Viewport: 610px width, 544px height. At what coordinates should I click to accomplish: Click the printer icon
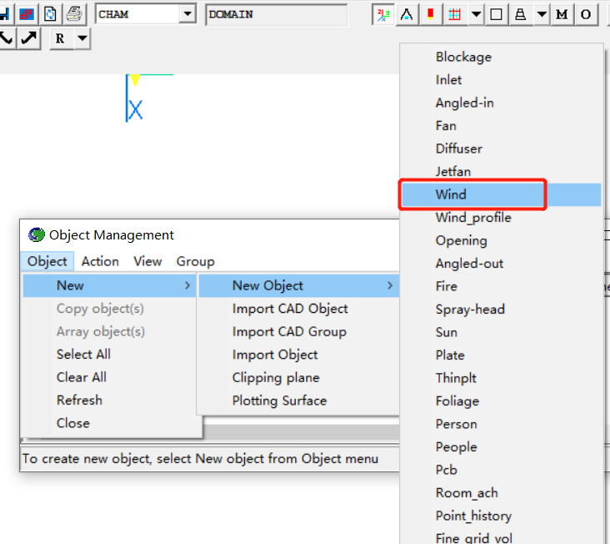pyautogui.click(x=74, y=14)
